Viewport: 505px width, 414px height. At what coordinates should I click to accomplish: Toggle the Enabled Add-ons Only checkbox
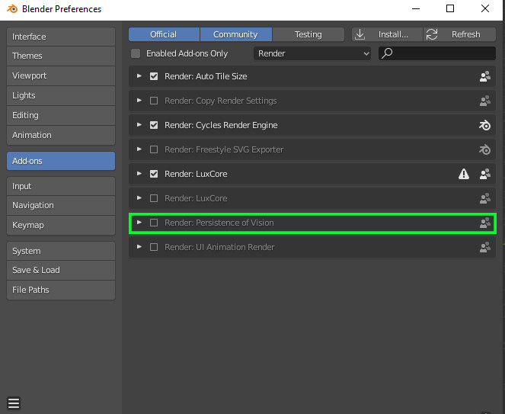(x=136, y=54)
